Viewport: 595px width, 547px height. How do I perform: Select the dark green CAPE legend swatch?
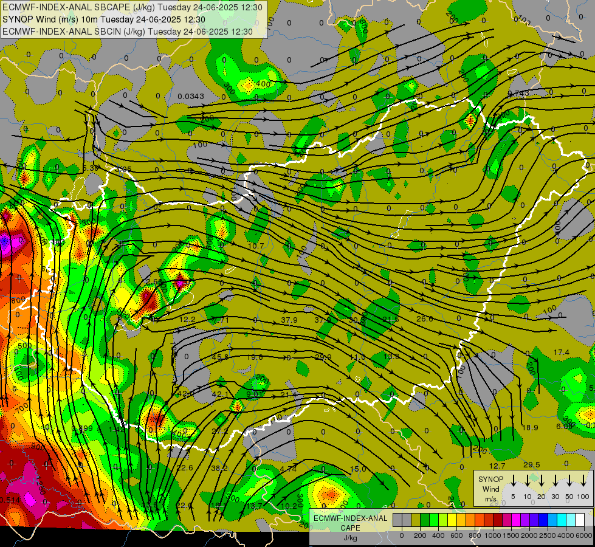425,520
